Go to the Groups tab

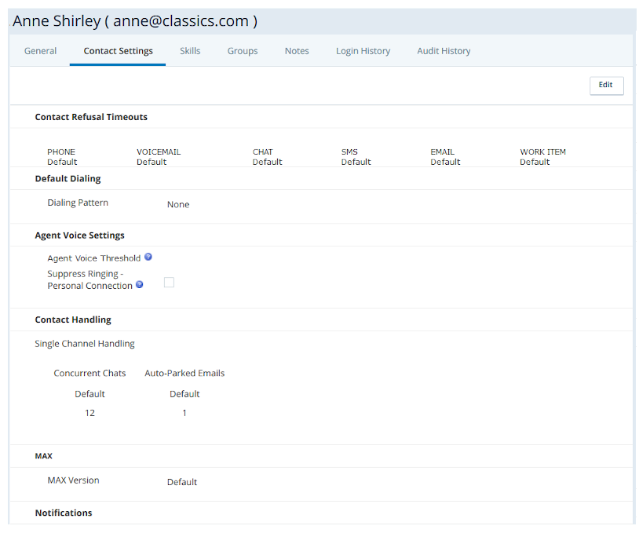click(243, 51)
